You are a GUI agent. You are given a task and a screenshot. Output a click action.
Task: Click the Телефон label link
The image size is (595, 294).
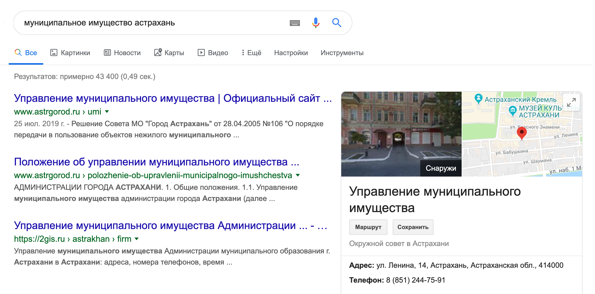tap(366, 280)
